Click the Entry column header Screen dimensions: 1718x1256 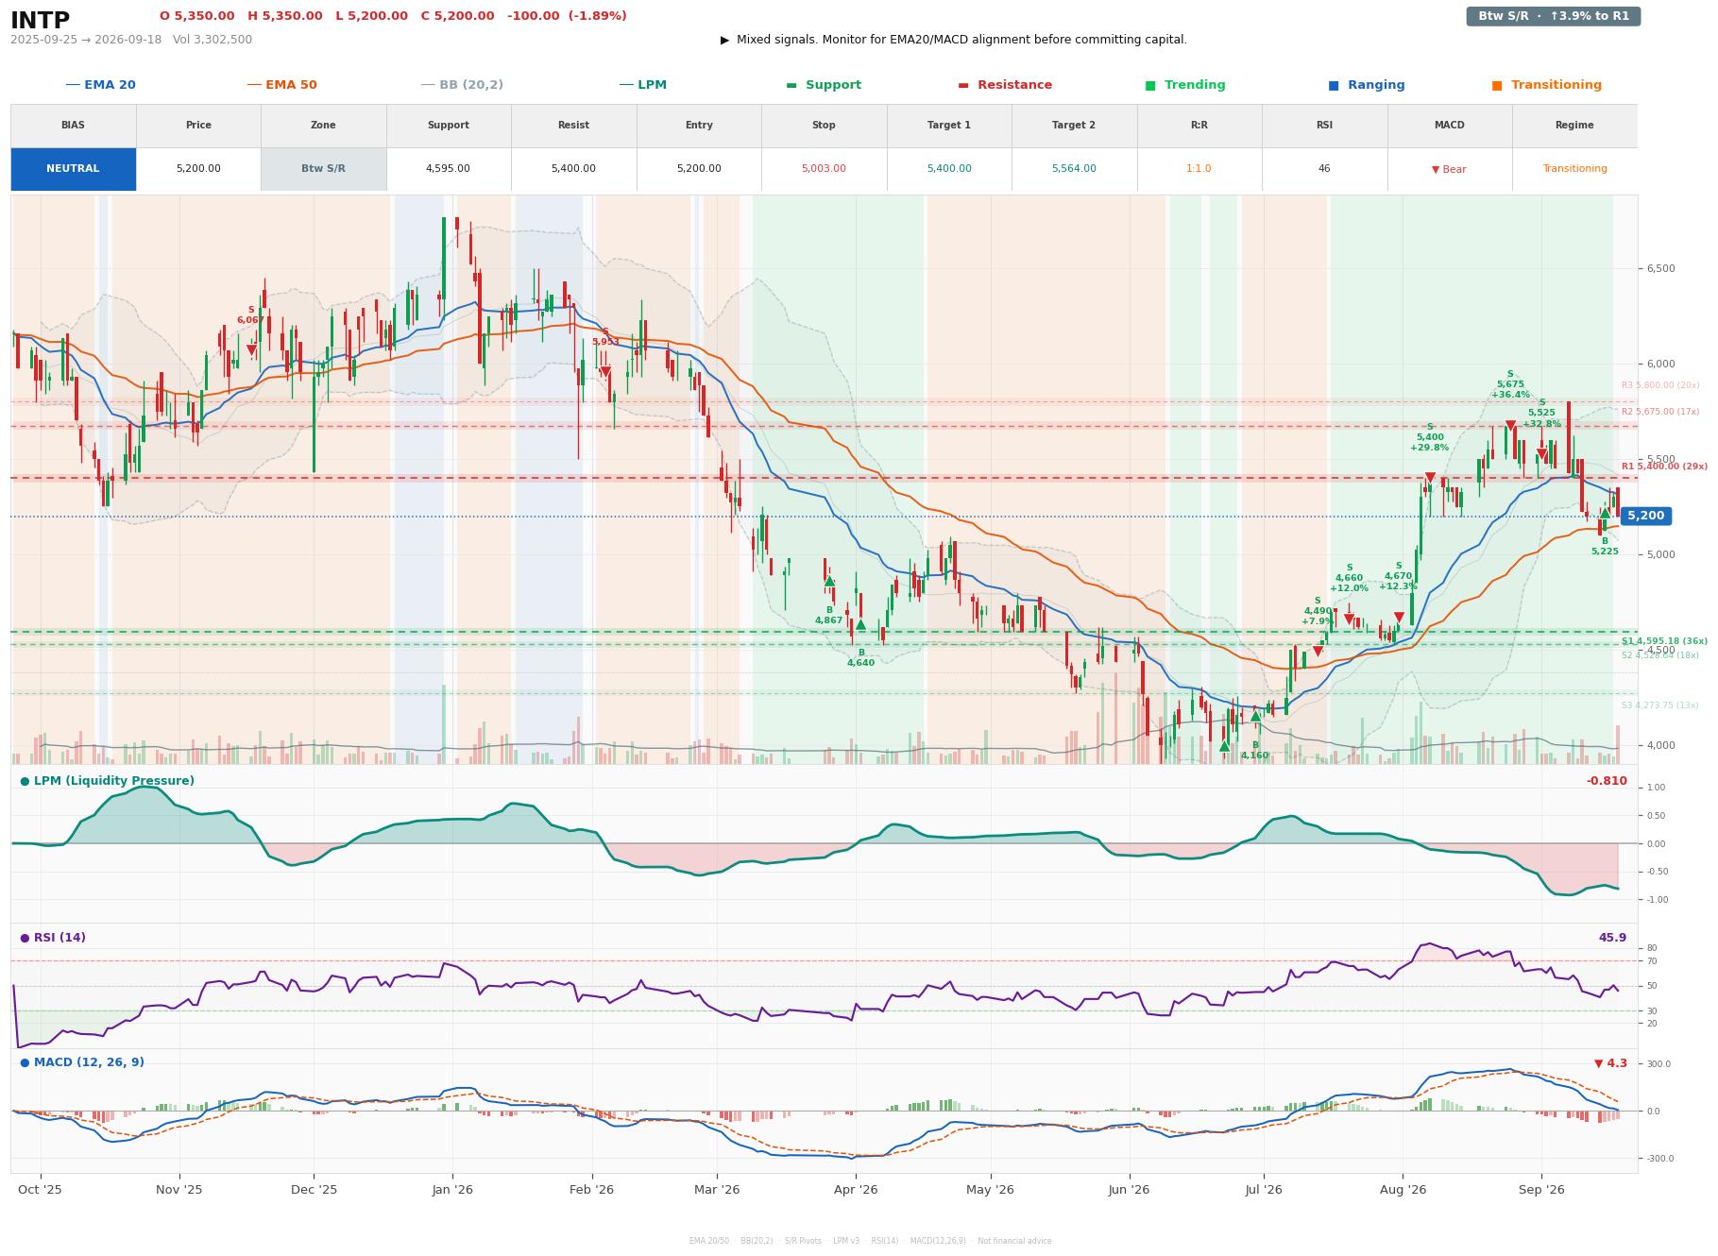(699, 126)
